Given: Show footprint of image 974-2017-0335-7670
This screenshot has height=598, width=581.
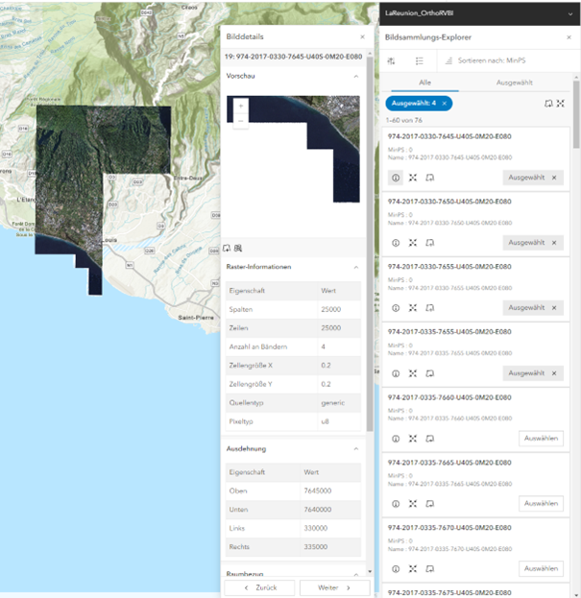Looking at the screenshot, I should [x=430, y=569].
